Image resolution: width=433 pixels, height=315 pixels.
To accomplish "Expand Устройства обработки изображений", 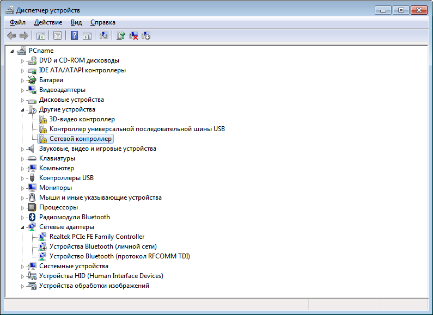I will click(x=23, y=286).
